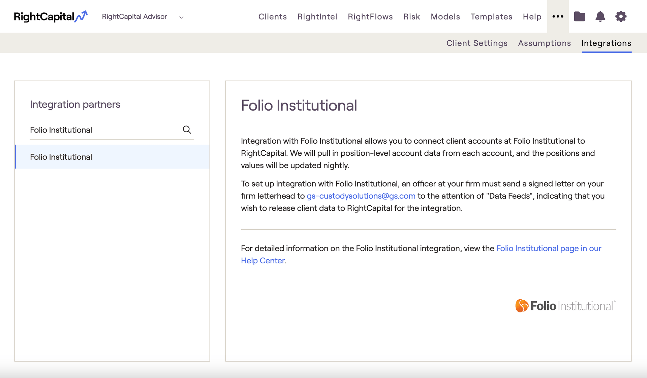Click the Folio Institutional logo image
This screenshot has width=647, height=378.
coord(565,306)
